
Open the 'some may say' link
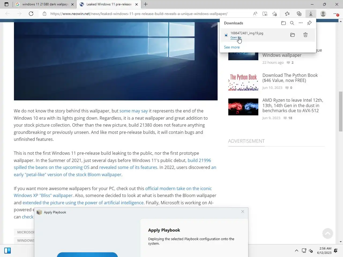(133, 111)
